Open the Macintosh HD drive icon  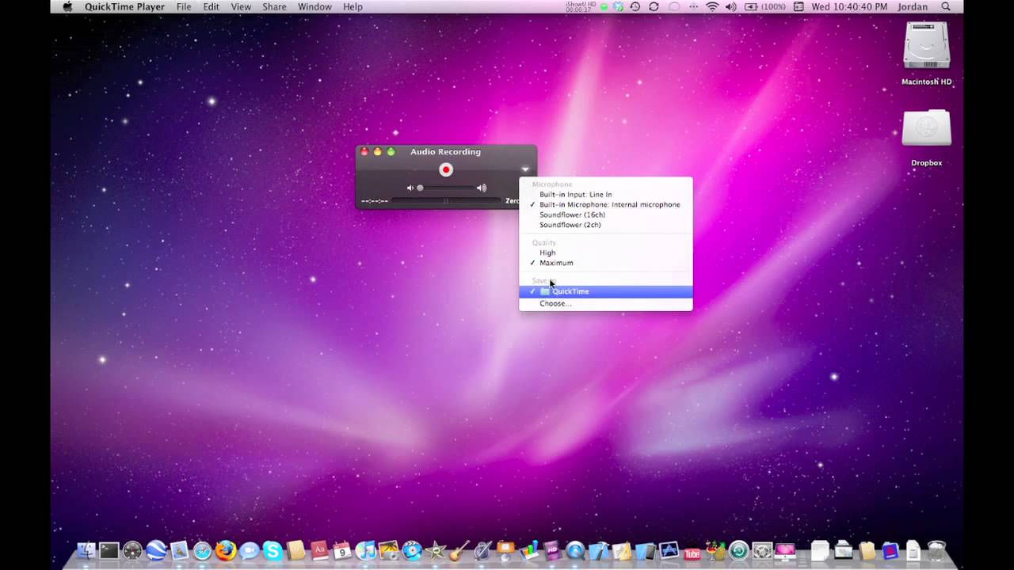click(926, 47)
